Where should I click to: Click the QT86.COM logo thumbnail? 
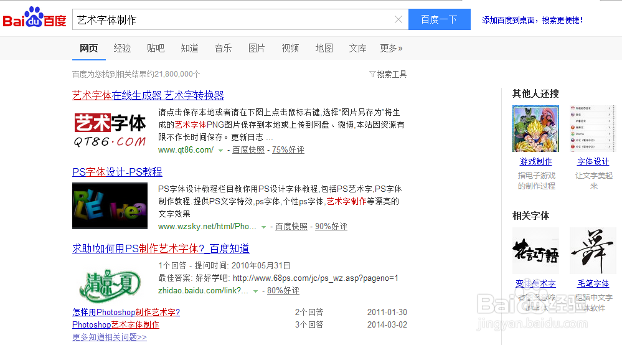tap(110, 130)
